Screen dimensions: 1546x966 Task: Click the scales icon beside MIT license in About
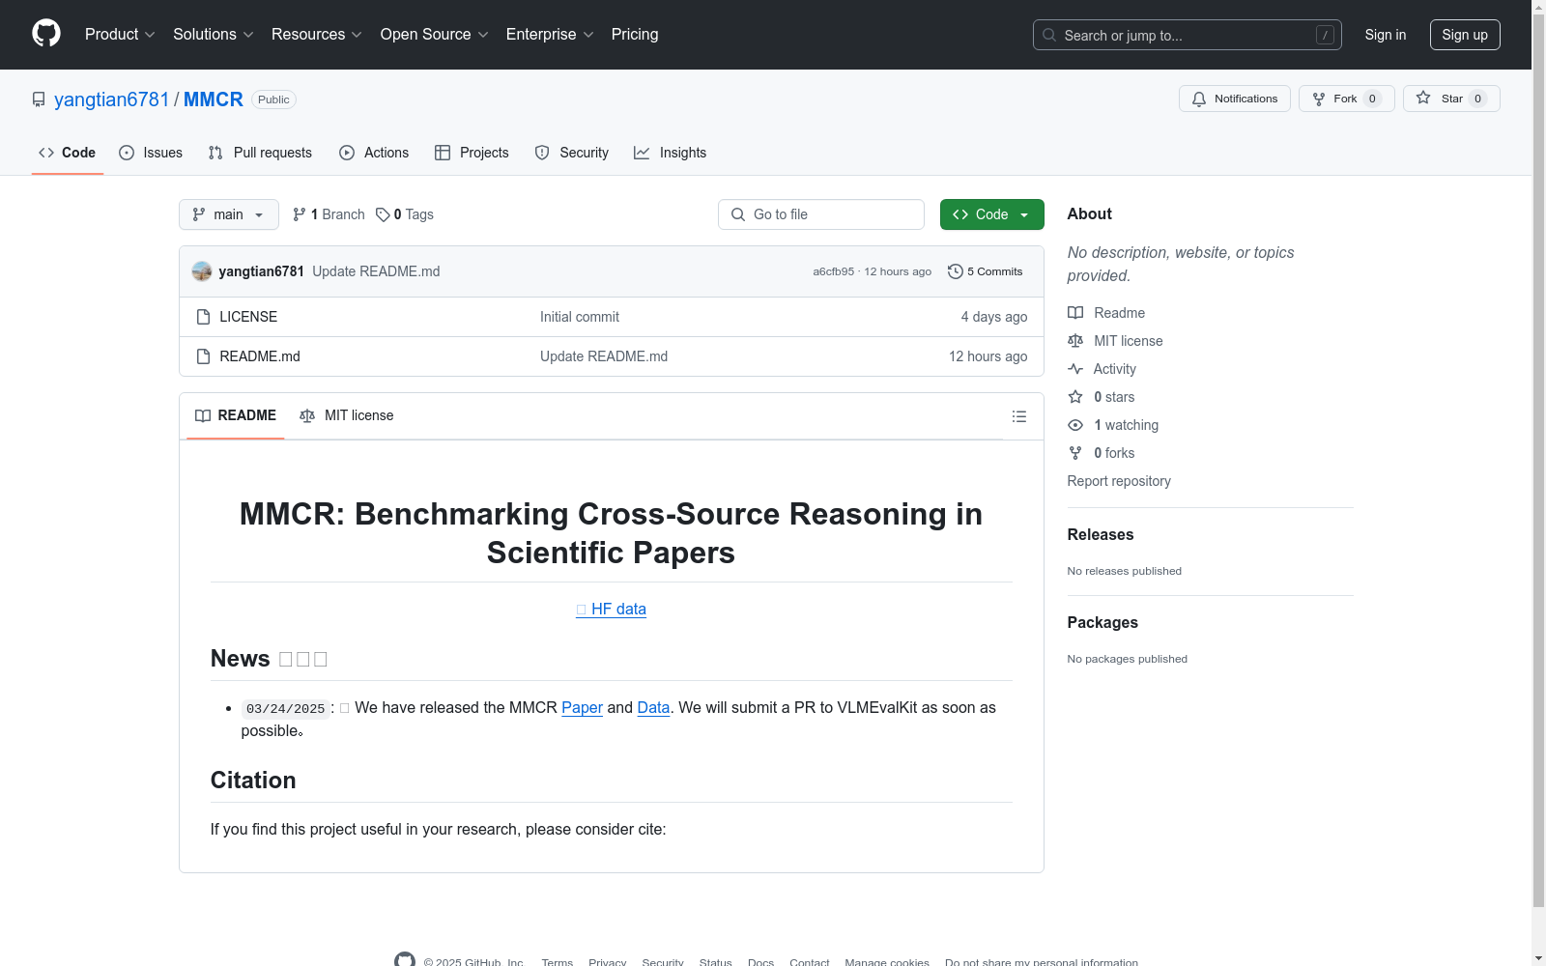pyautogui.click(x=1075, y=341)
